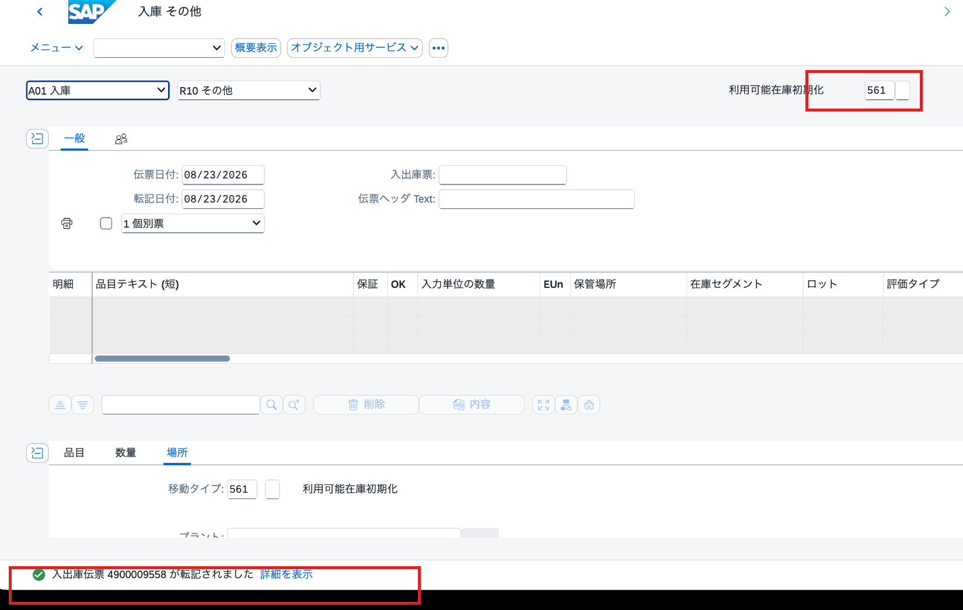Click the 561 movement type field at top
This screenshot has height=610, width=963.
(879, 90)
